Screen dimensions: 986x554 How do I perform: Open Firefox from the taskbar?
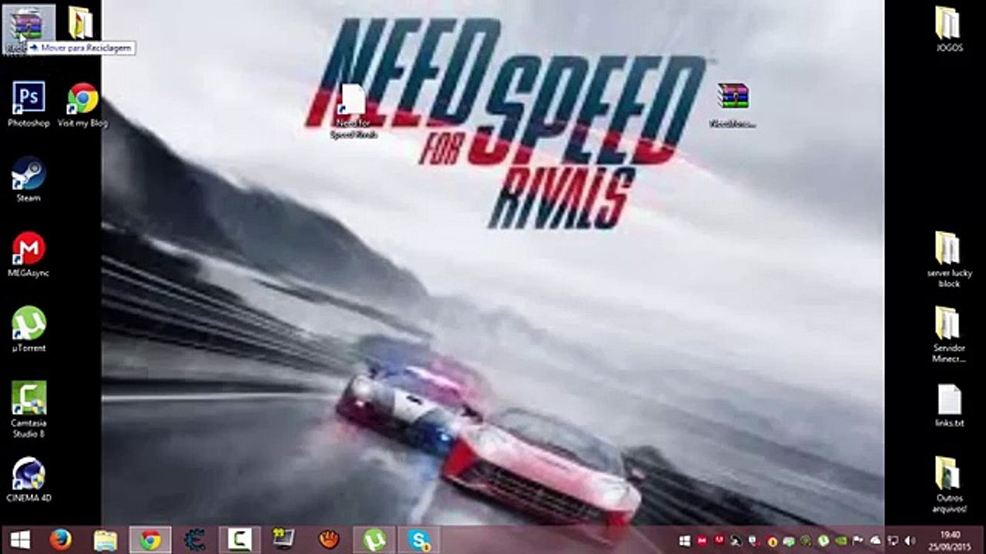pyautogui.click(x=60, y=540)
